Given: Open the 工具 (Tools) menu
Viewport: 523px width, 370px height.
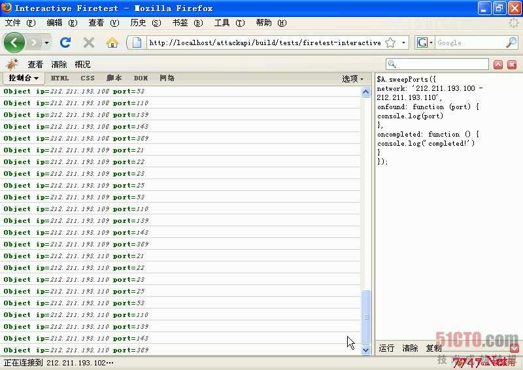Looking at the screenshot, I should click(229, 23).
